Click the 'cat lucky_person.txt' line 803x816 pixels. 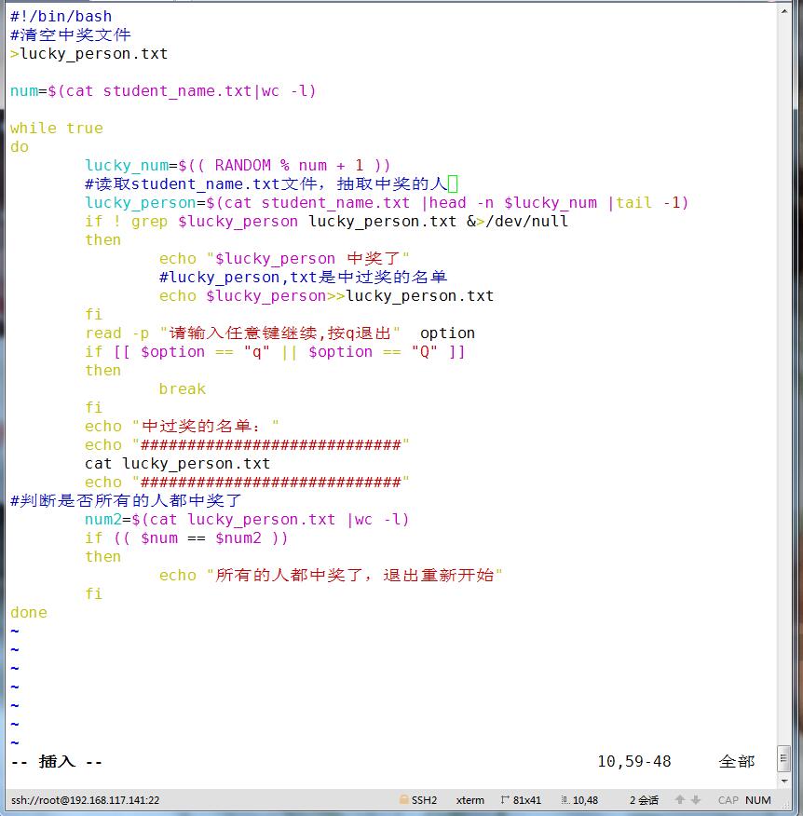178,464
